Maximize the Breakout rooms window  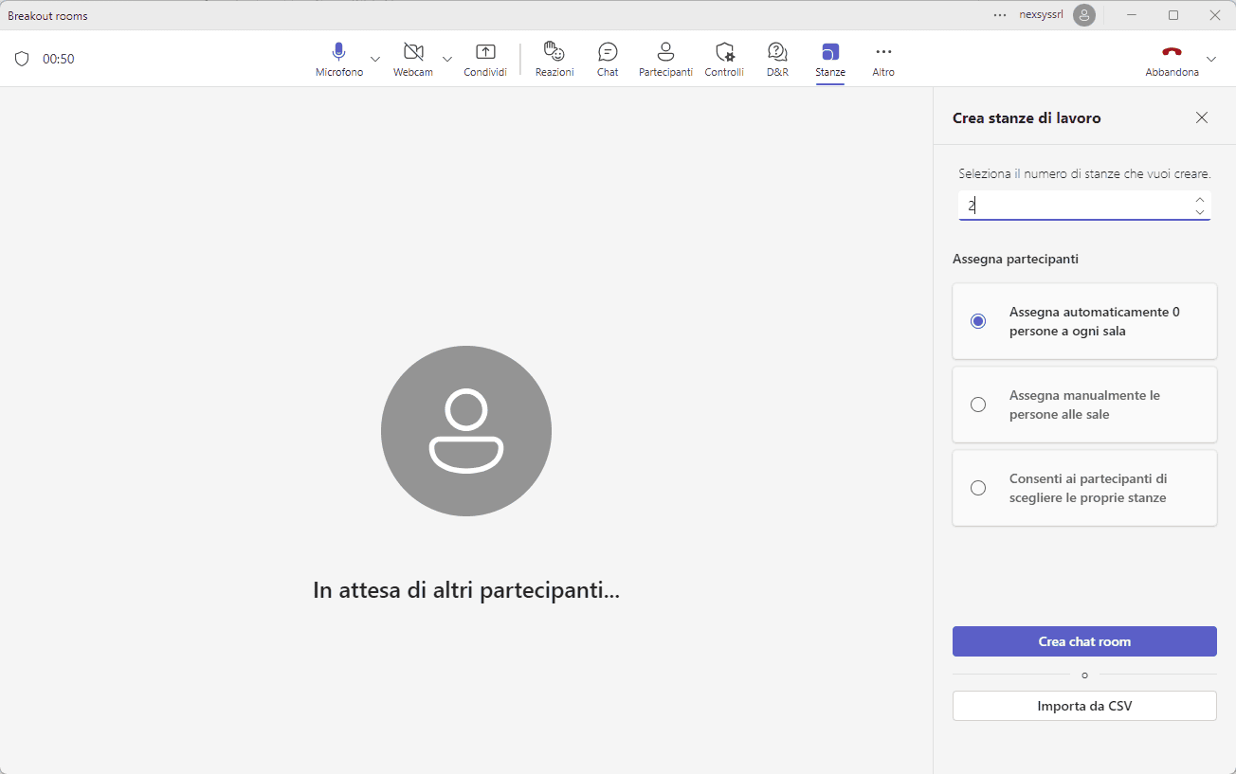(x=1173, y=15)
